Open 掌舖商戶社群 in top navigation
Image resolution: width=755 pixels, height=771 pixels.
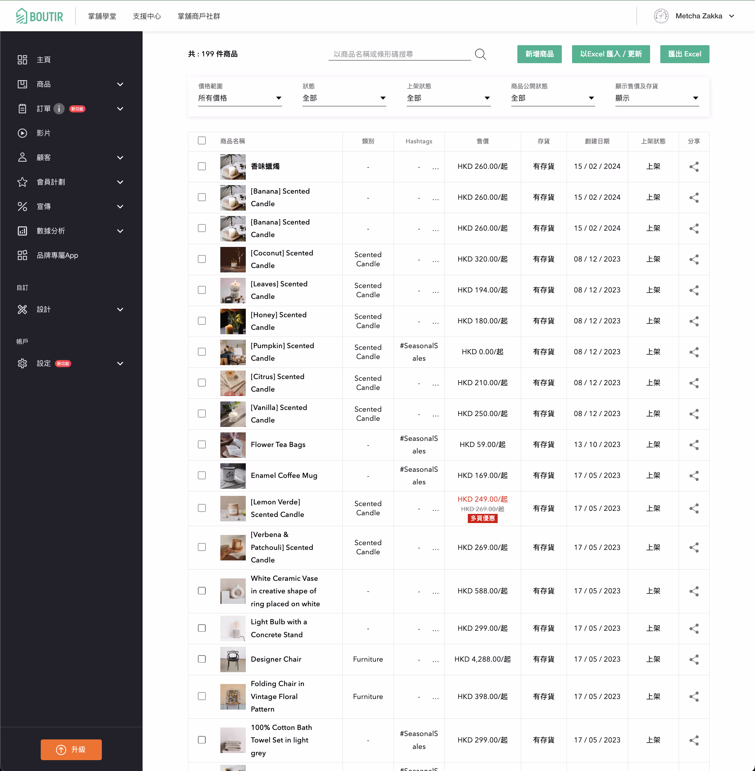tap(199, 16)
